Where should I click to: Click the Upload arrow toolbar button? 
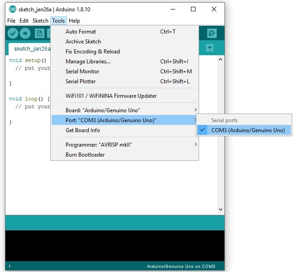click(x=25, y=33)
